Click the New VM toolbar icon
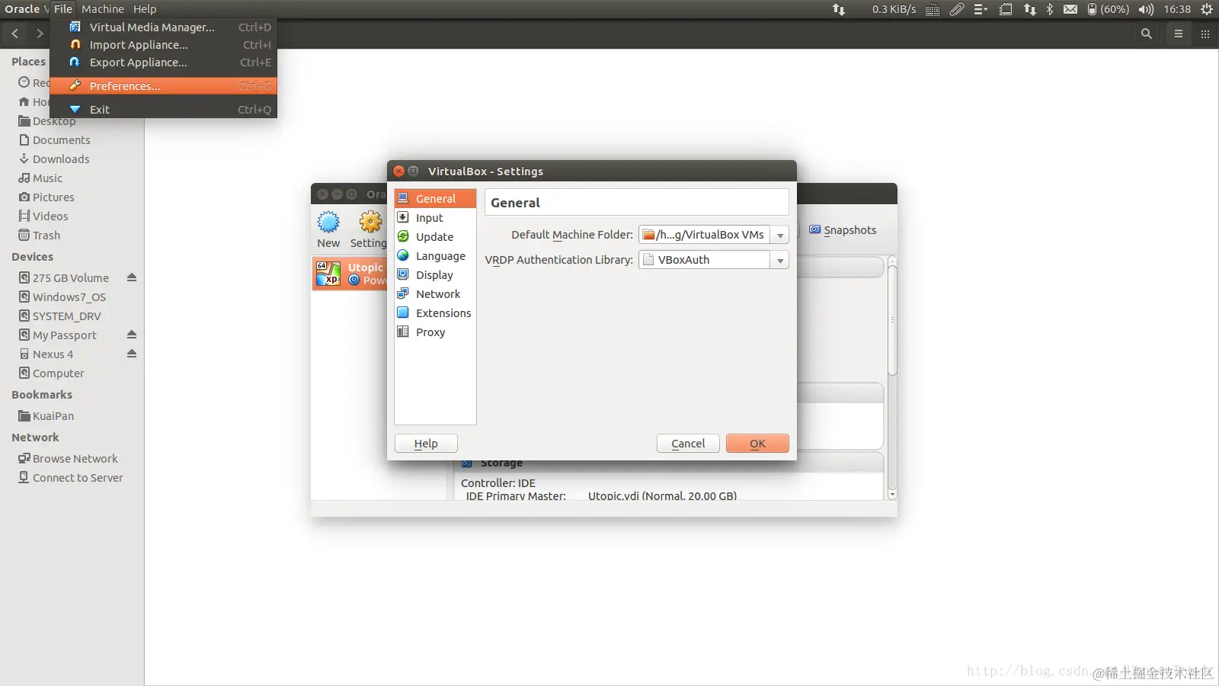The width and height of the screenshot is (1219, 686). point(328,229)
